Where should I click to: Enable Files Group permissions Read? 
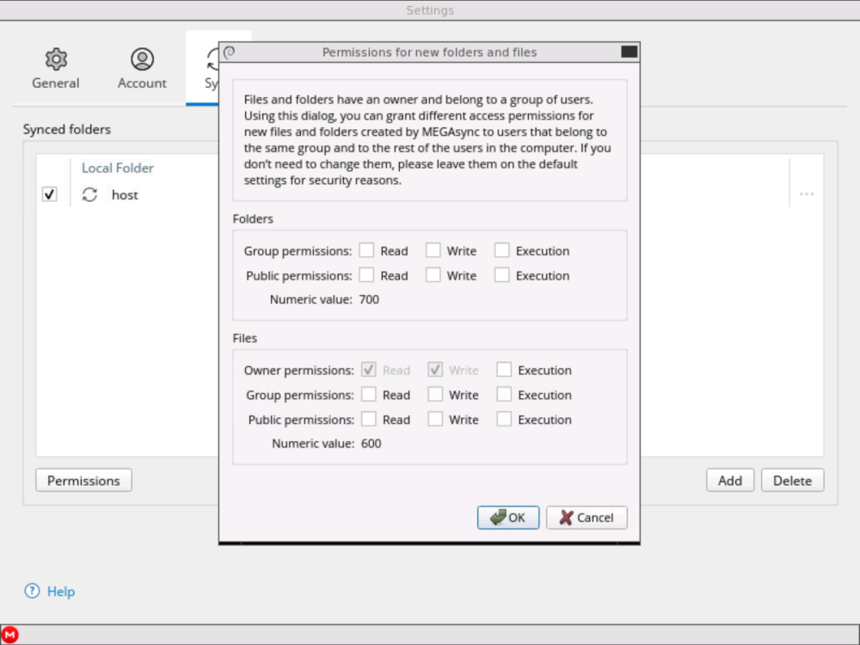tap(369, 395)
